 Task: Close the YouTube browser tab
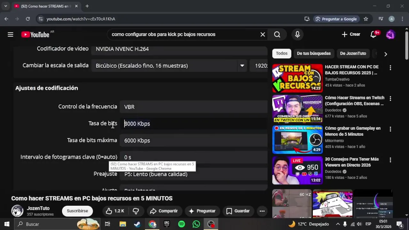76,6
